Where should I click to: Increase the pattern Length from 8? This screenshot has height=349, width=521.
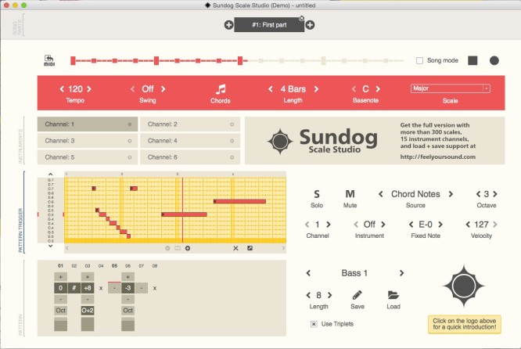tap(329, 295)
